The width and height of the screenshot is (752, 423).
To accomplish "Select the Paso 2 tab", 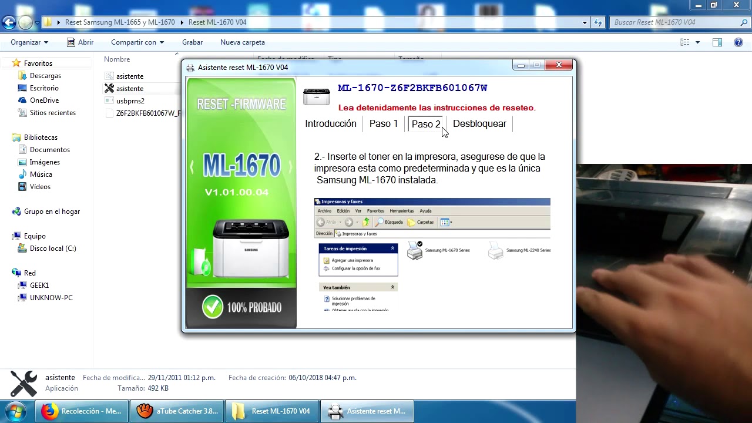I will click(x=426, y=124).
